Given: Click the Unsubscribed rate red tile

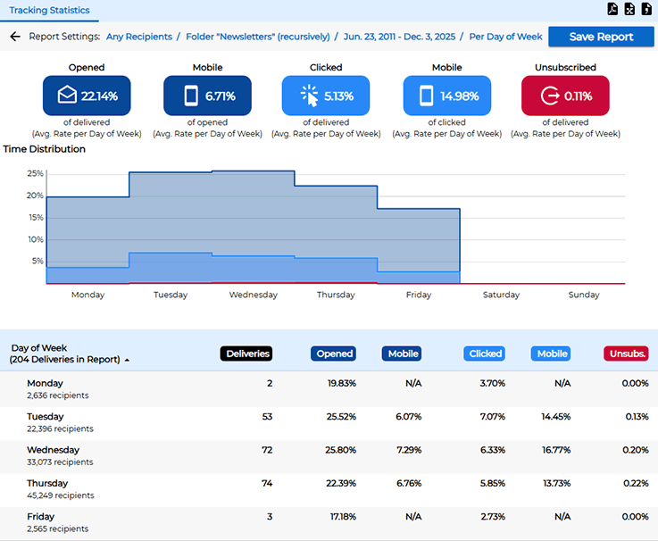Looking at the screenshot, I should point(565,96).
